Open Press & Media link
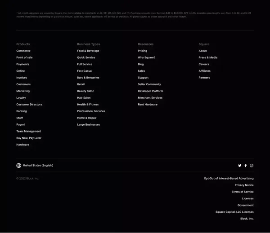This screenshot has height=233, width=270. 208,57
